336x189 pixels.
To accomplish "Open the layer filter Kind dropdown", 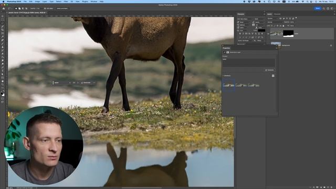I will pos(273,18).
